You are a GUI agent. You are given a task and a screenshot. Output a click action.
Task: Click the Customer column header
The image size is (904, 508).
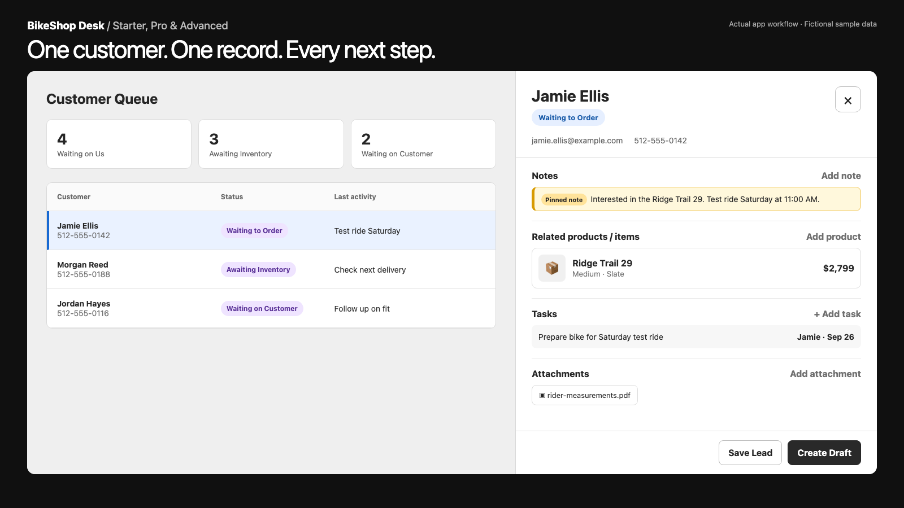click(x=73, y=197)
